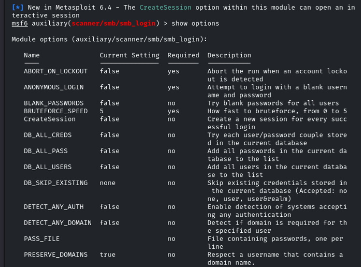The width and height of the screenshot is (361, 267).
Task: Click the Required column header
Action: [x=183, y=55]
